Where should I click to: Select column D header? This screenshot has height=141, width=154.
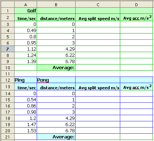(137, 5)
